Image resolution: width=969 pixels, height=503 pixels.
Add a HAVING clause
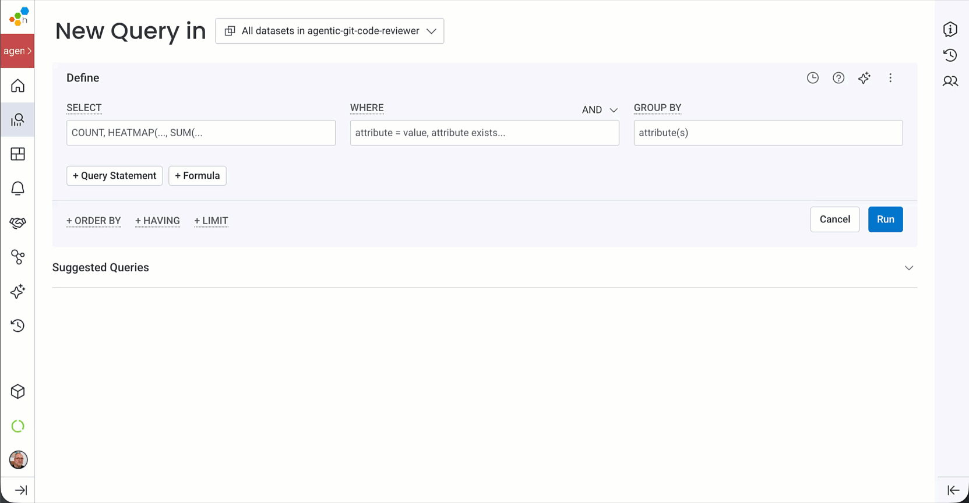click(157, 221)
